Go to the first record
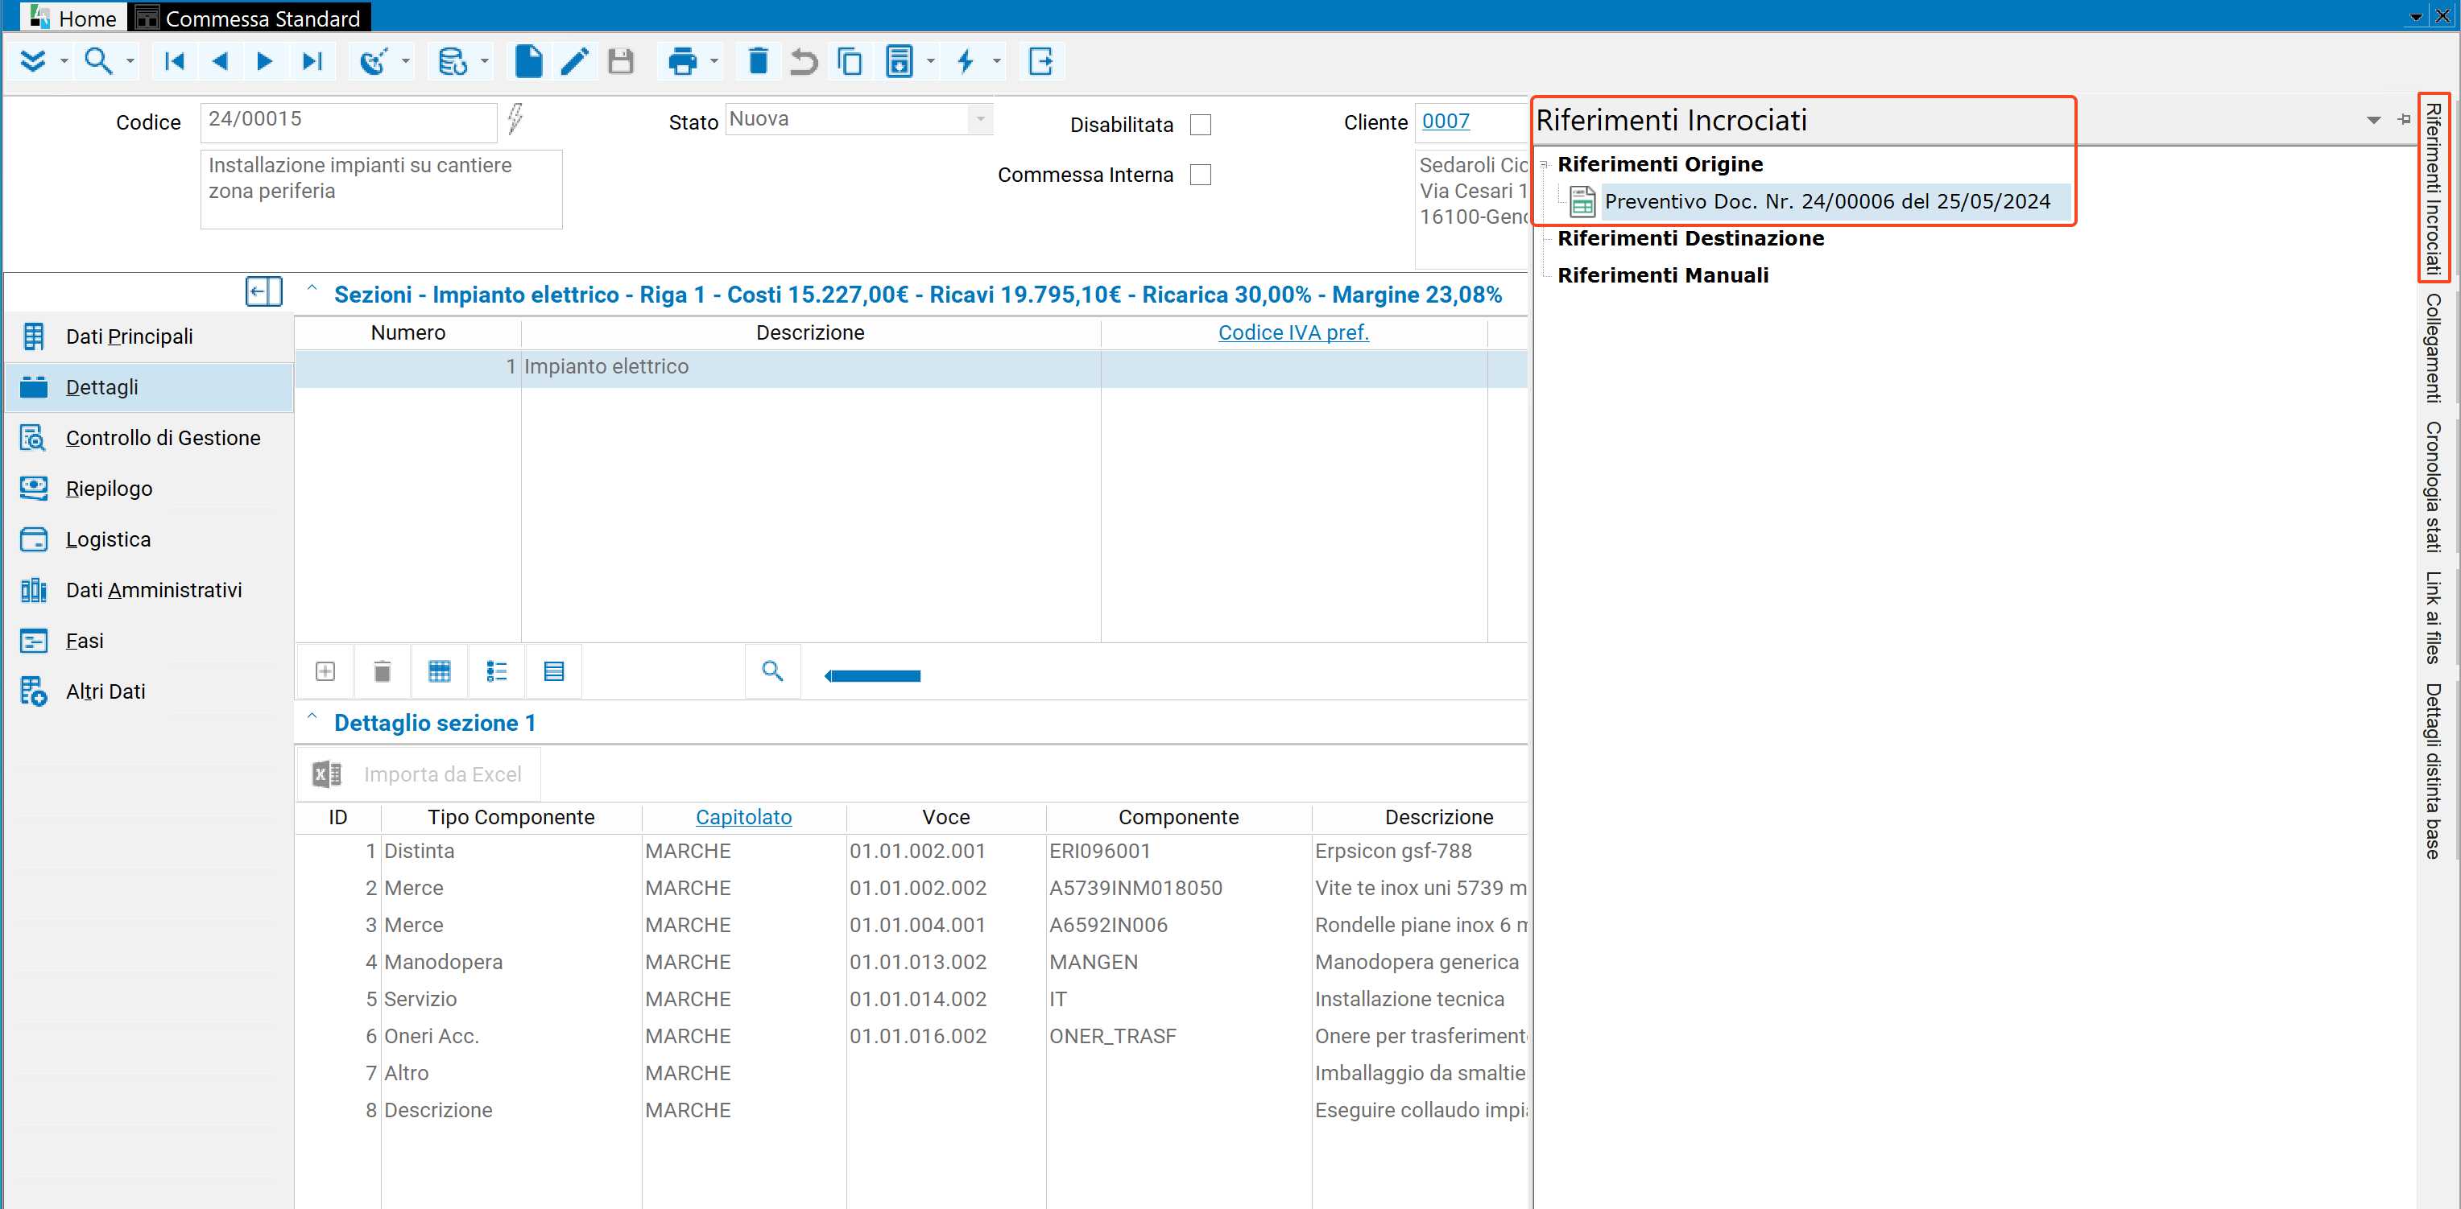The width and height of the screenshot is (2461, 1209). (175, 62)
